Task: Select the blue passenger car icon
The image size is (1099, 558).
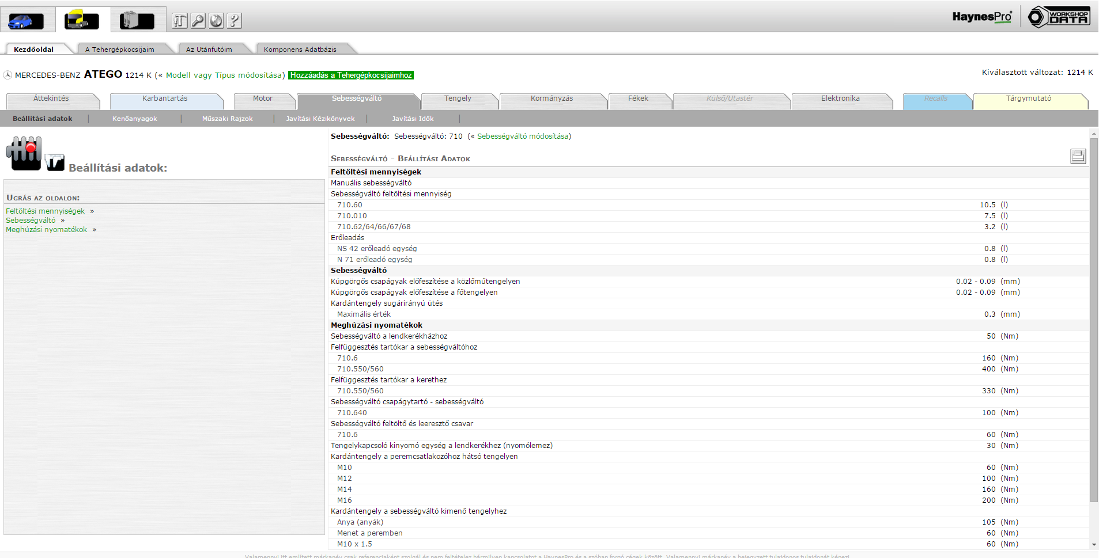Action: coord(25,21)
